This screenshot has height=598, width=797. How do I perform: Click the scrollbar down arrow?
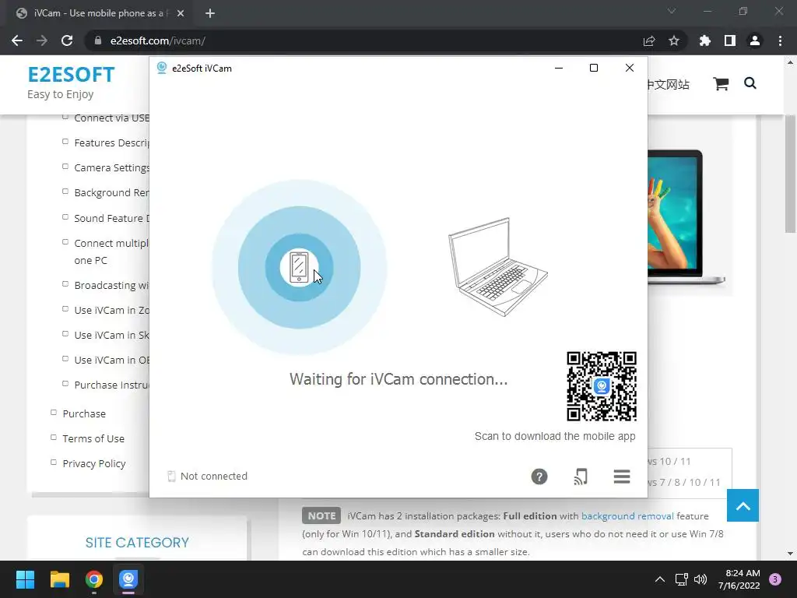pyautogui.click(x=790, y=554)
